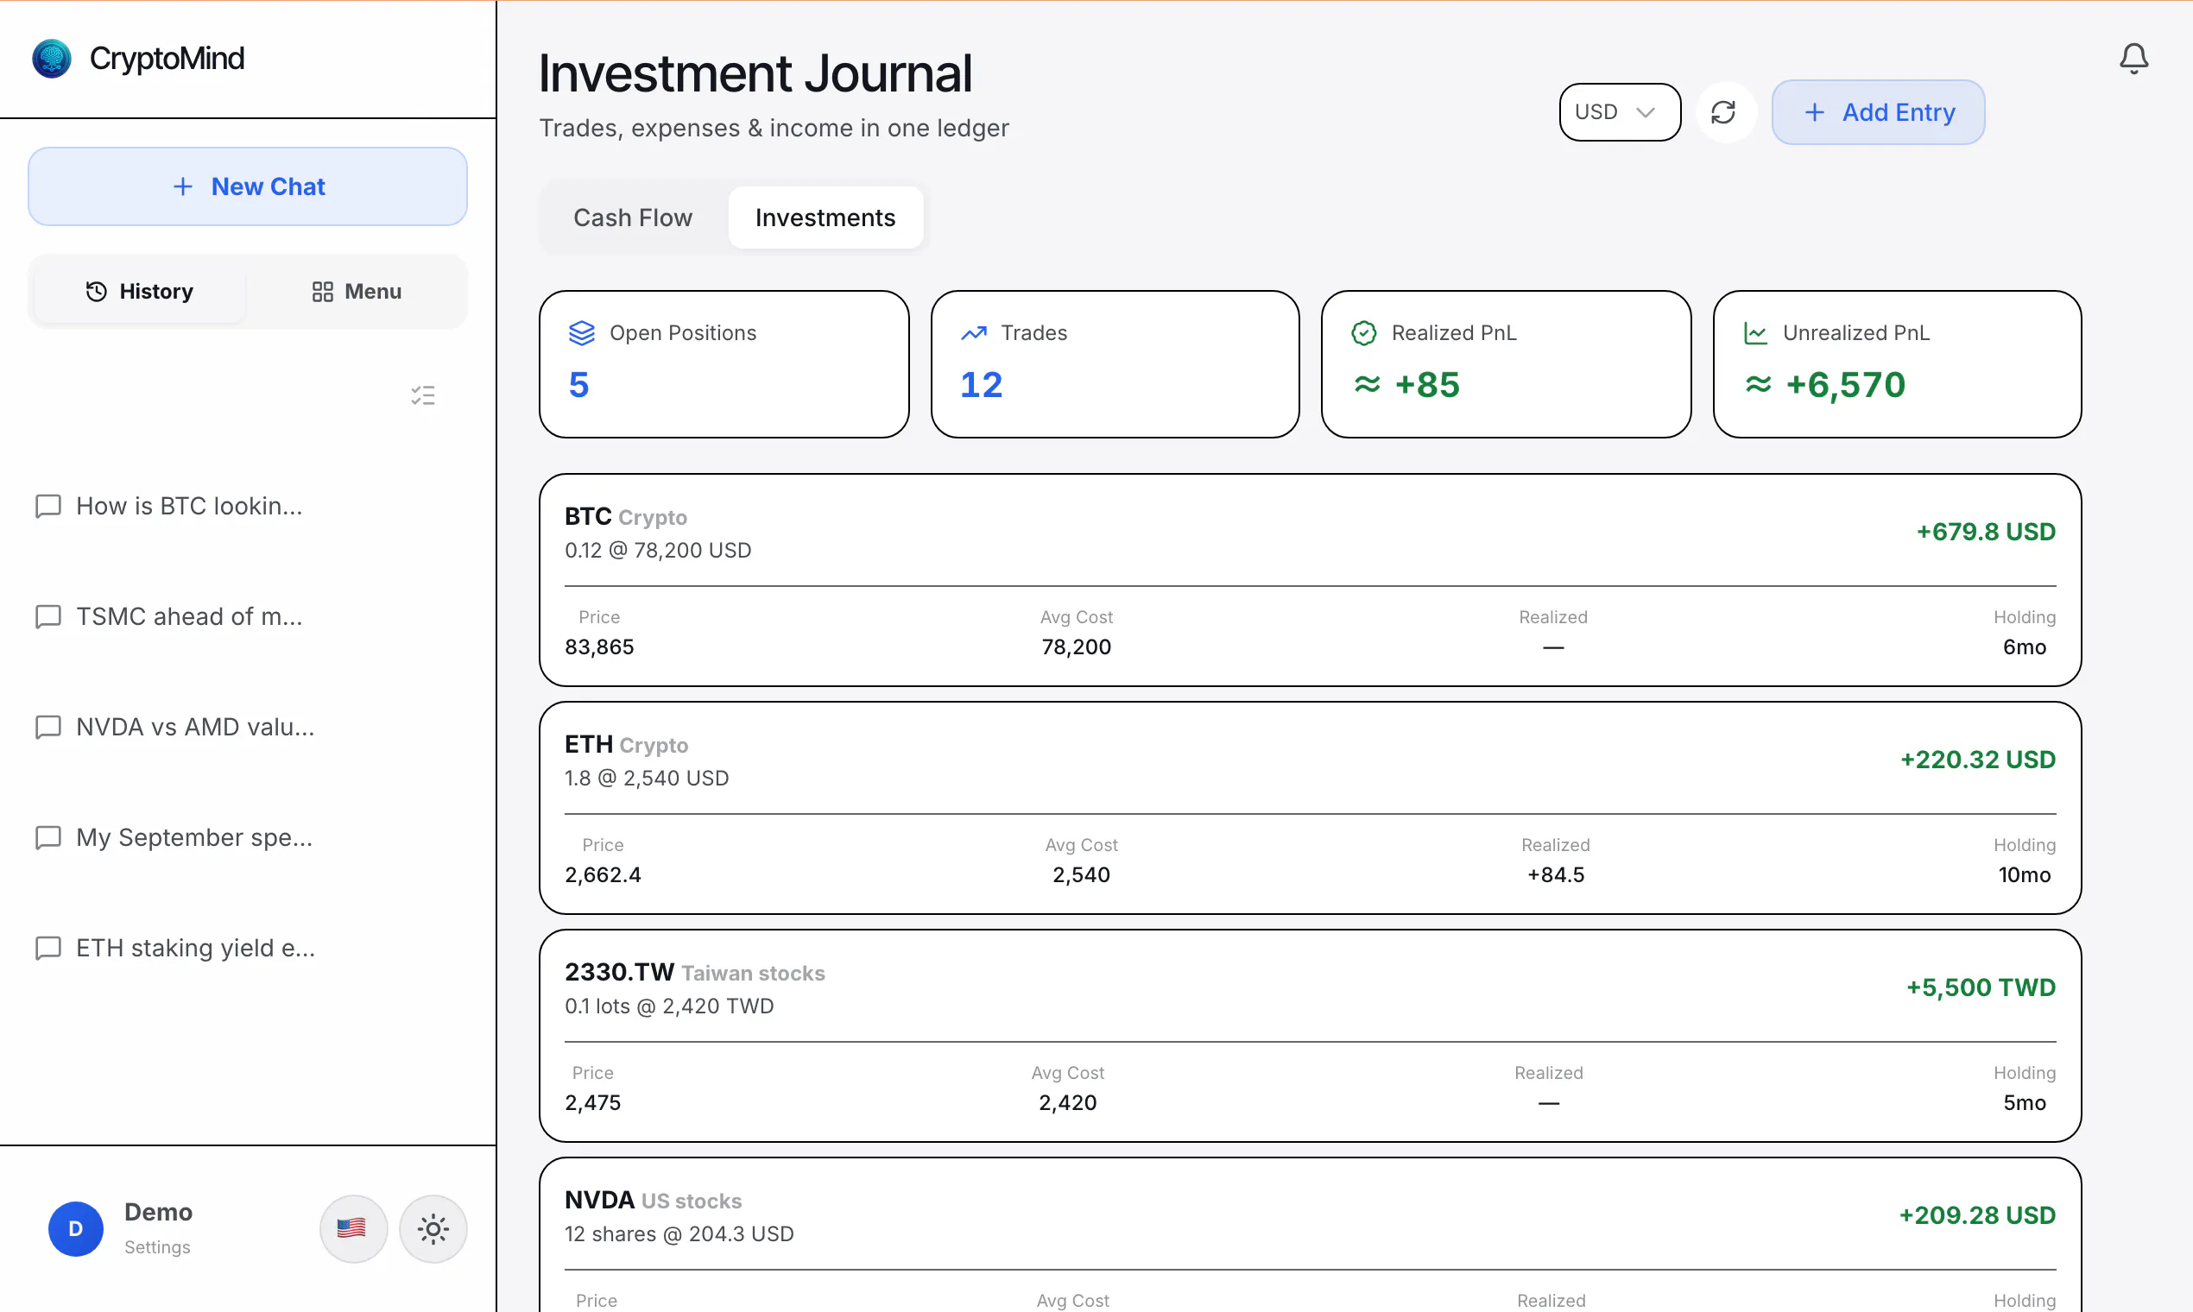Screen dimensions: 2193x1312
Task: Show the History tab in sidebar
Action: click(x=140, y=292)
